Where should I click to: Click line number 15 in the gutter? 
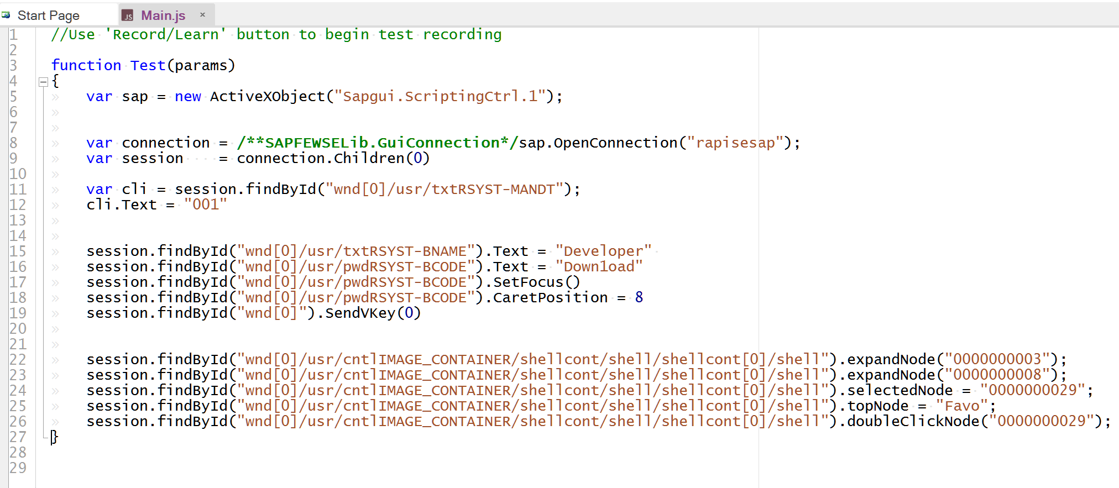(x=18, y=251)
